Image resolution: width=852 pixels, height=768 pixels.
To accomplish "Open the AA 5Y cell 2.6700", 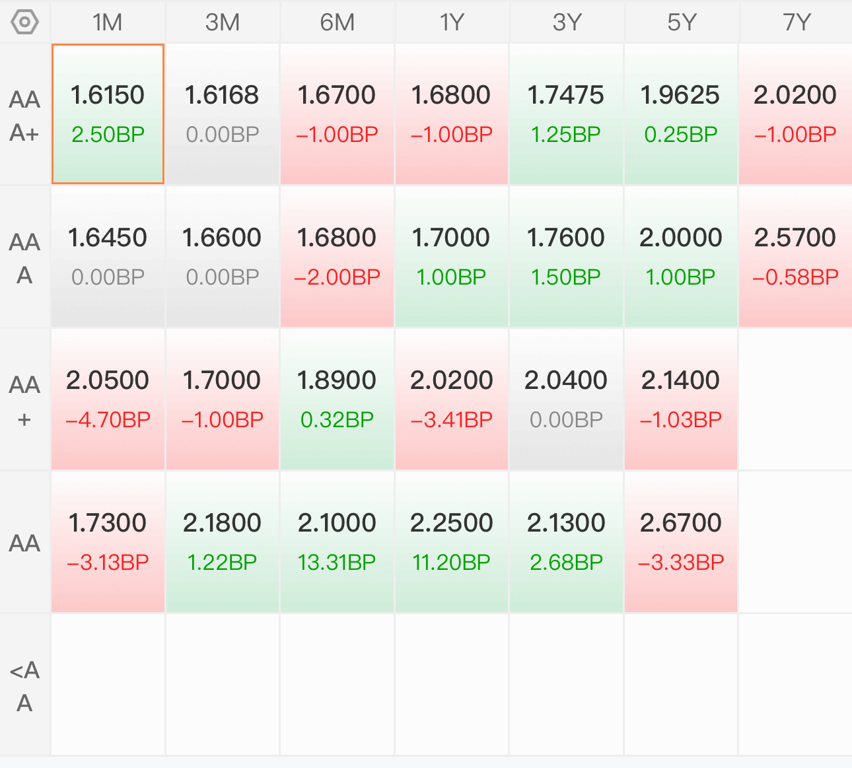I will point(681,542).
